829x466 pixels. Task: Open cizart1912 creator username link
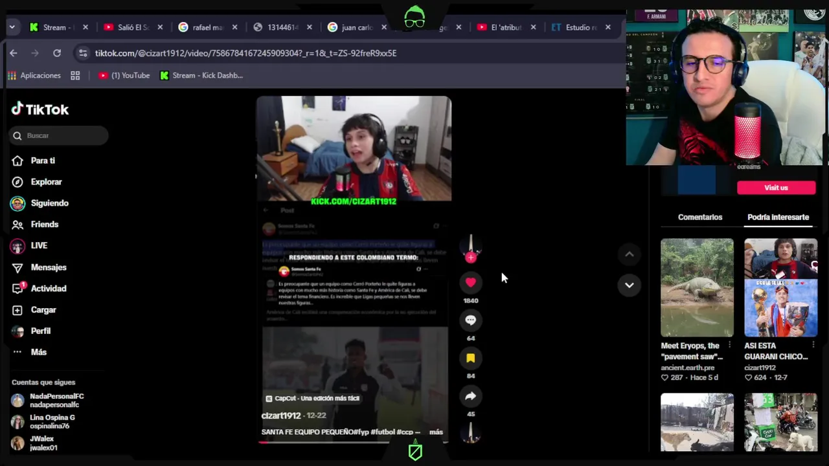281,416
